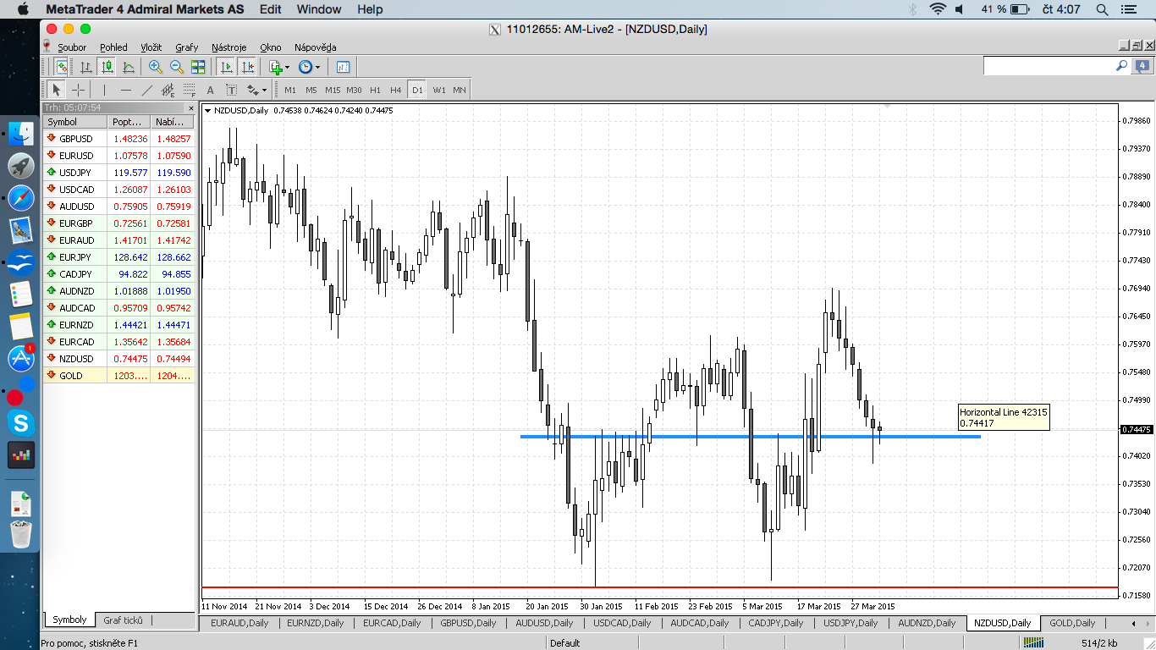Switch to H4 timeframe
This screenshot has height=650, width=1156.
tap(396, 90)
